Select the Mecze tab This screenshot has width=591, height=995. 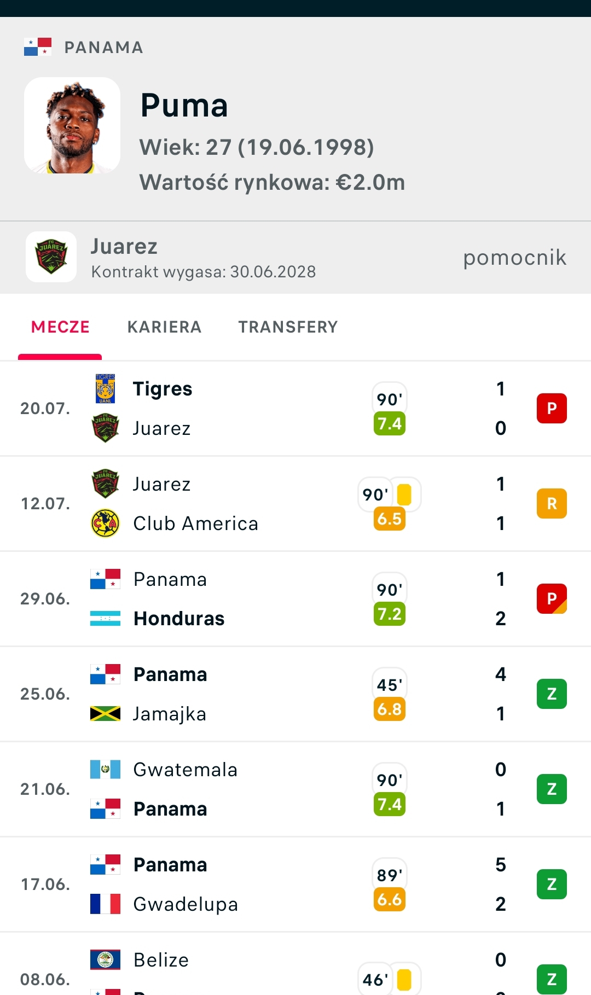point(60,327)
